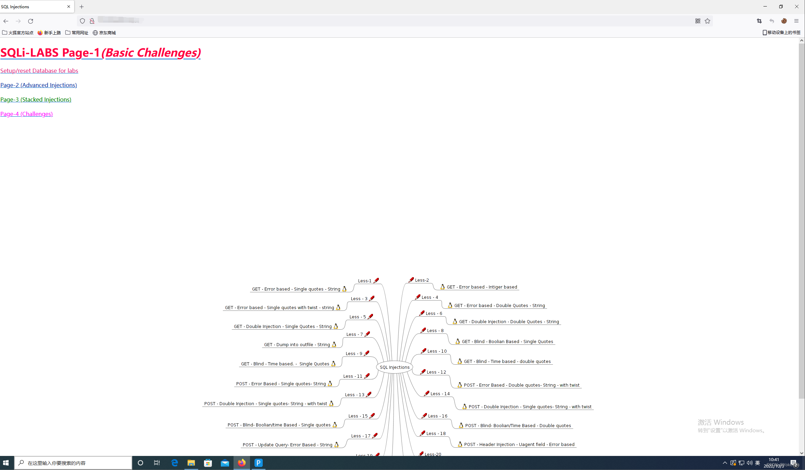
Task: Open Microsoft Store from the taskbar
Action: [208, 463]
